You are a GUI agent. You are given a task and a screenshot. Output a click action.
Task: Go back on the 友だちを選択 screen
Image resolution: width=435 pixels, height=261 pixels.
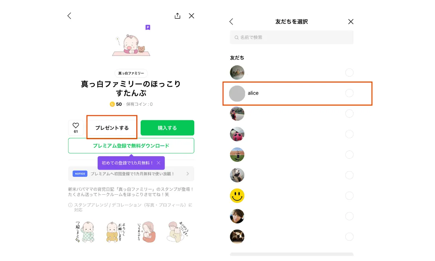click(x=231, y=21)
